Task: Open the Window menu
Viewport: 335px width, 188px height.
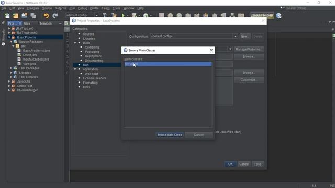Action: click(129, 8)
